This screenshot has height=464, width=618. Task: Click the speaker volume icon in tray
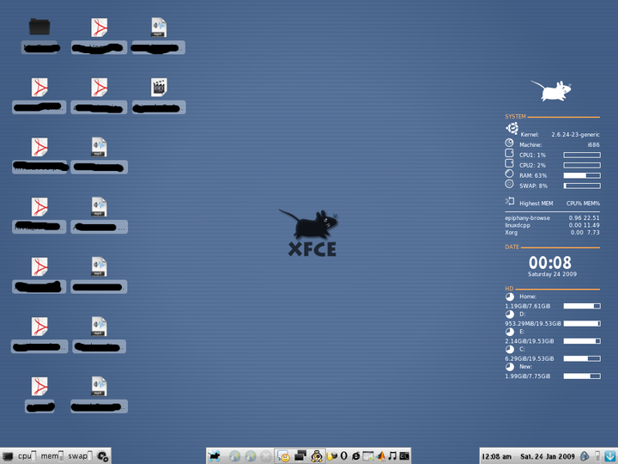coord(585,456)
